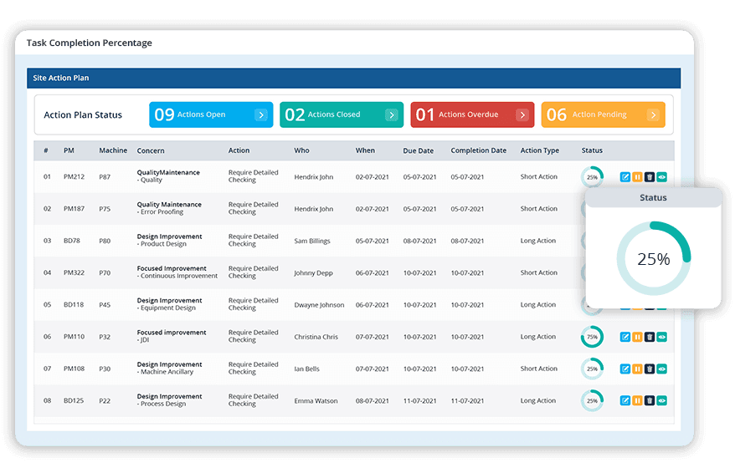Sort by the Action Type column header
The width and height of the screenshot is (735, 473).
540,150
